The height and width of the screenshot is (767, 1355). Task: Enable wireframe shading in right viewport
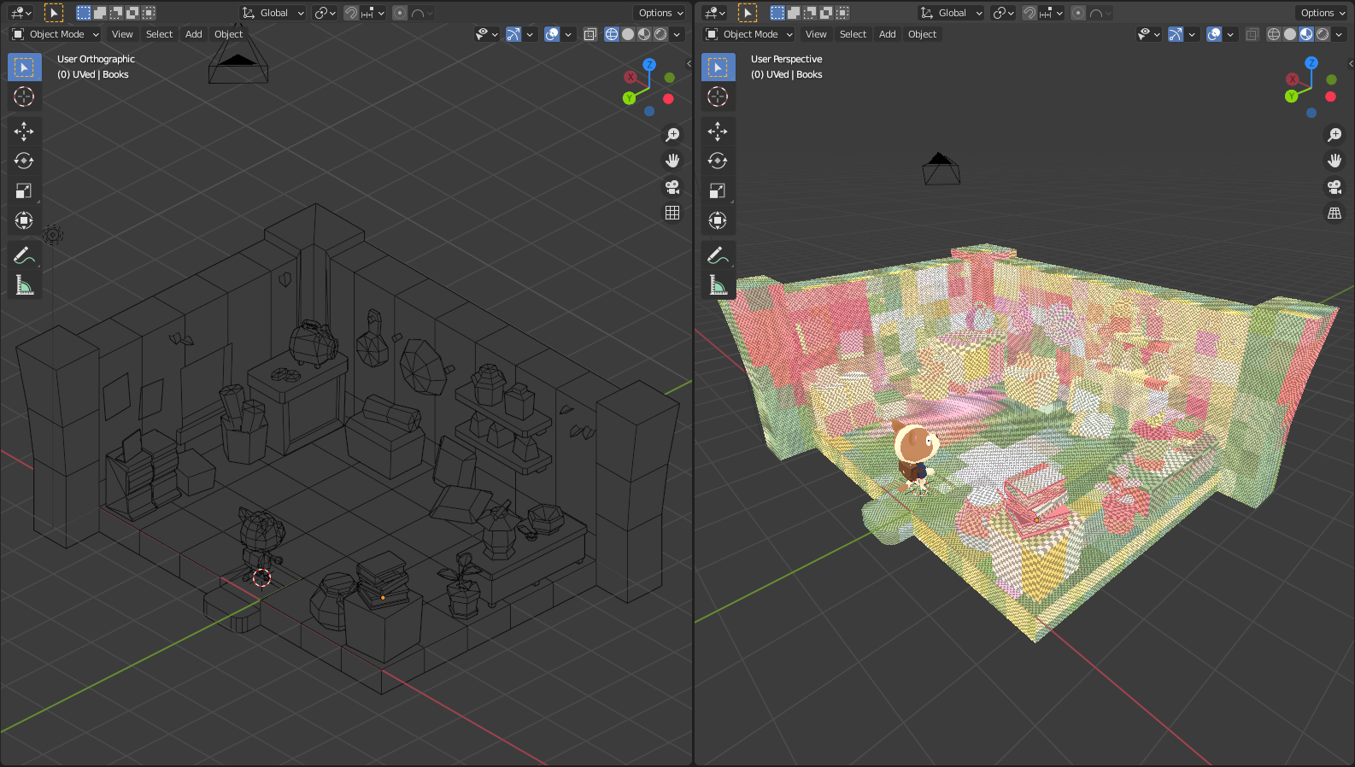click(x=1274, y=34)
